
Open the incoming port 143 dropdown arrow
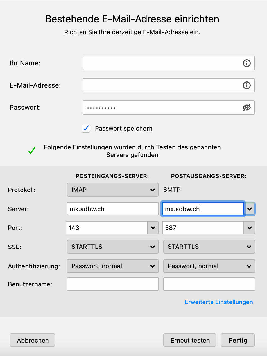point(153,228)
